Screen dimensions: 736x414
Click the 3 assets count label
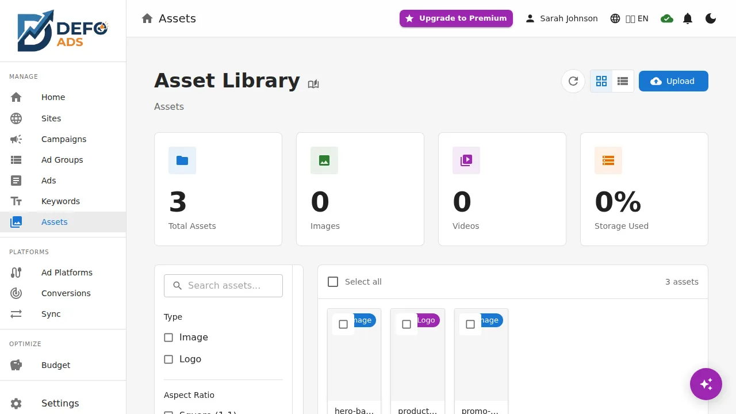click(682, 282)
